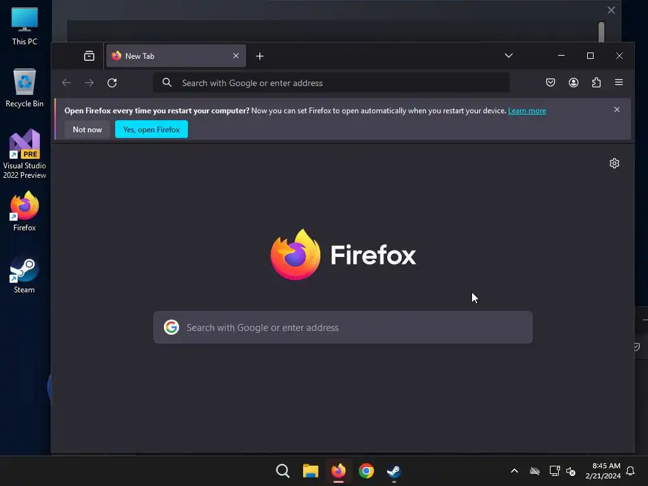This screenshot has width=648, height=486.
Task: Open Firefox View in the tab bar
Action: click(x=89, y=56)
